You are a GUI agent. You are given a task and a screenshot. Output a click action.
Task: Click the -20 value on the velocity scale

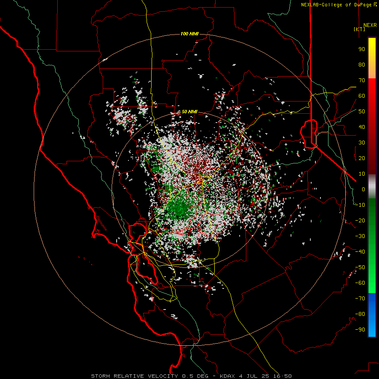point(360,220)
